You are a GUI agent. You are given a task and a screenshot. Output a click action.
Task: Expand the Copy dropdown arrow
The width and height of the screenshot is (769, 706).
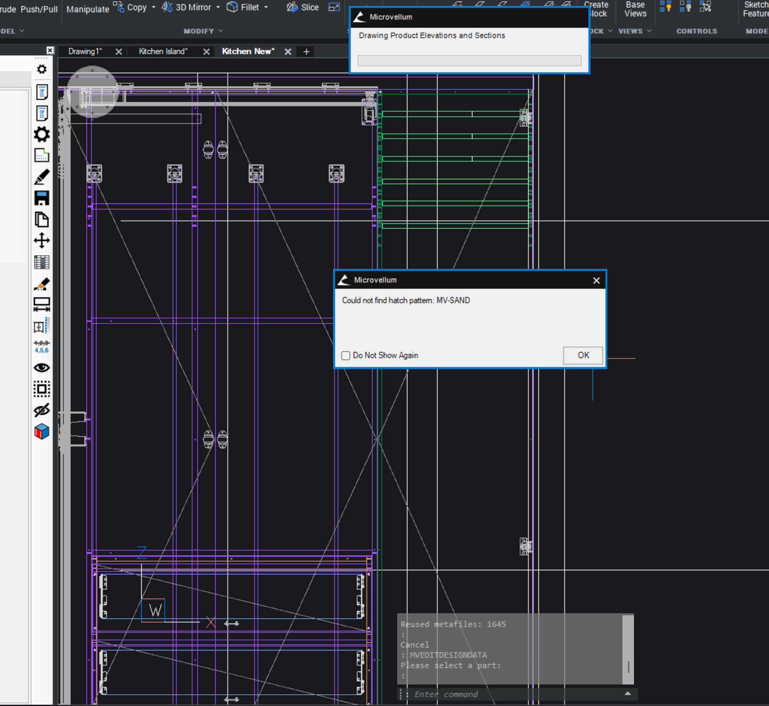click(153, 7)
